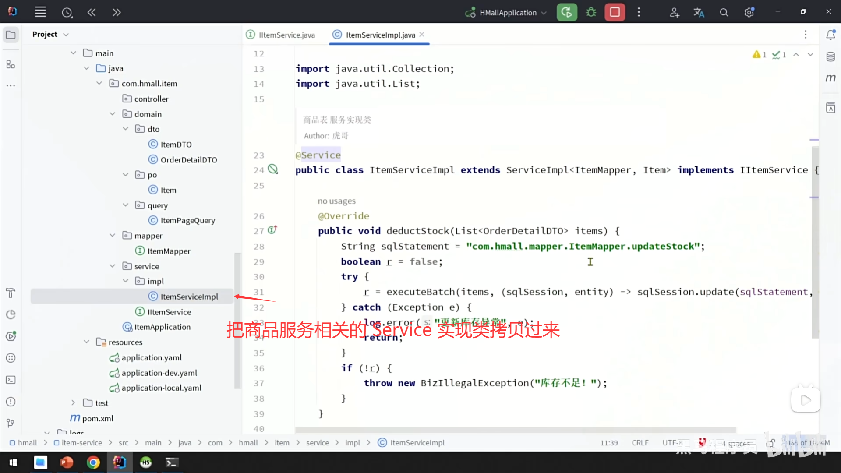Open the Structure tool window
The image size is (841, 473).
click(x=11, y=64)
